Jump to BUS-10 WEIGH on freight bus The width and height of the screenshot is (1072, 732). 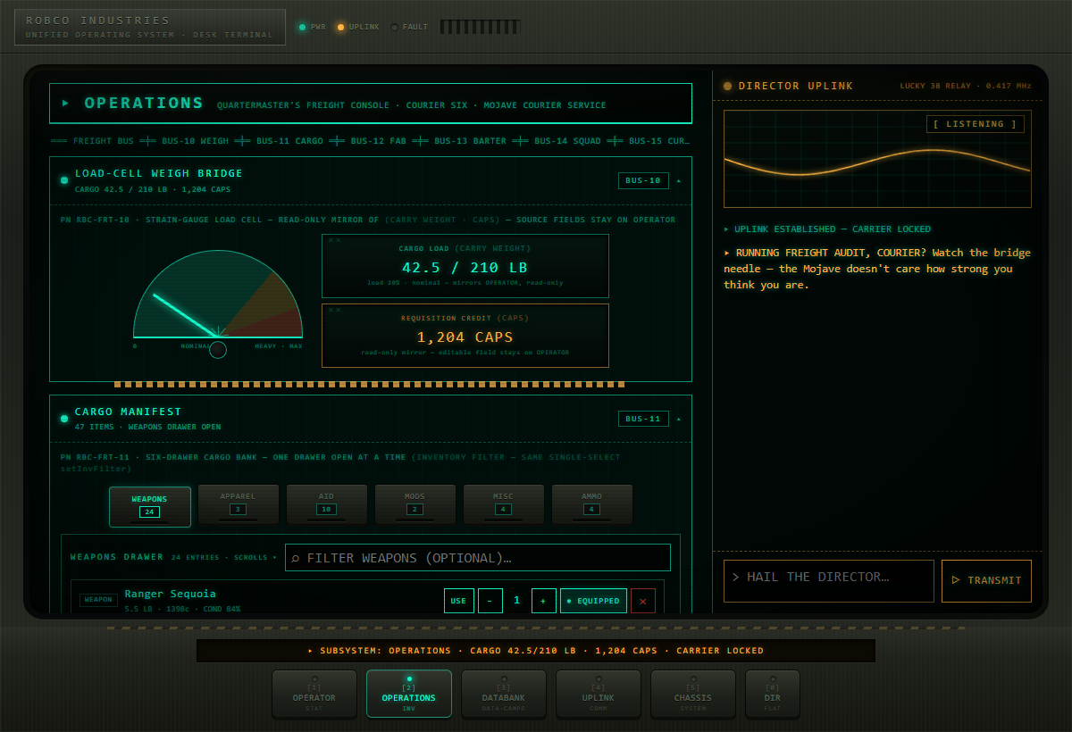196,141
